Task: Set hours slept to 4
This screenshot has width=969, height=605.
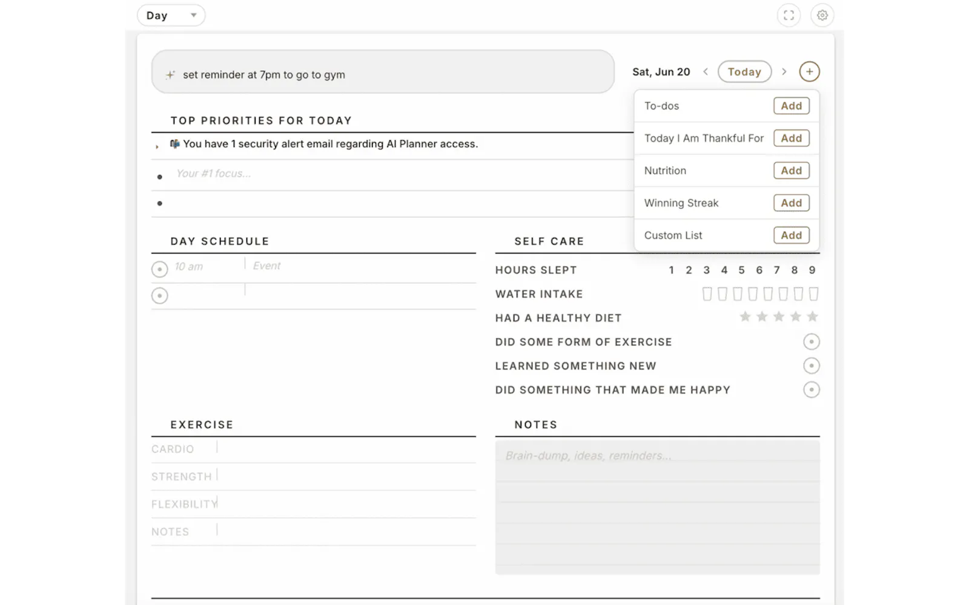Action: (724, 270)
